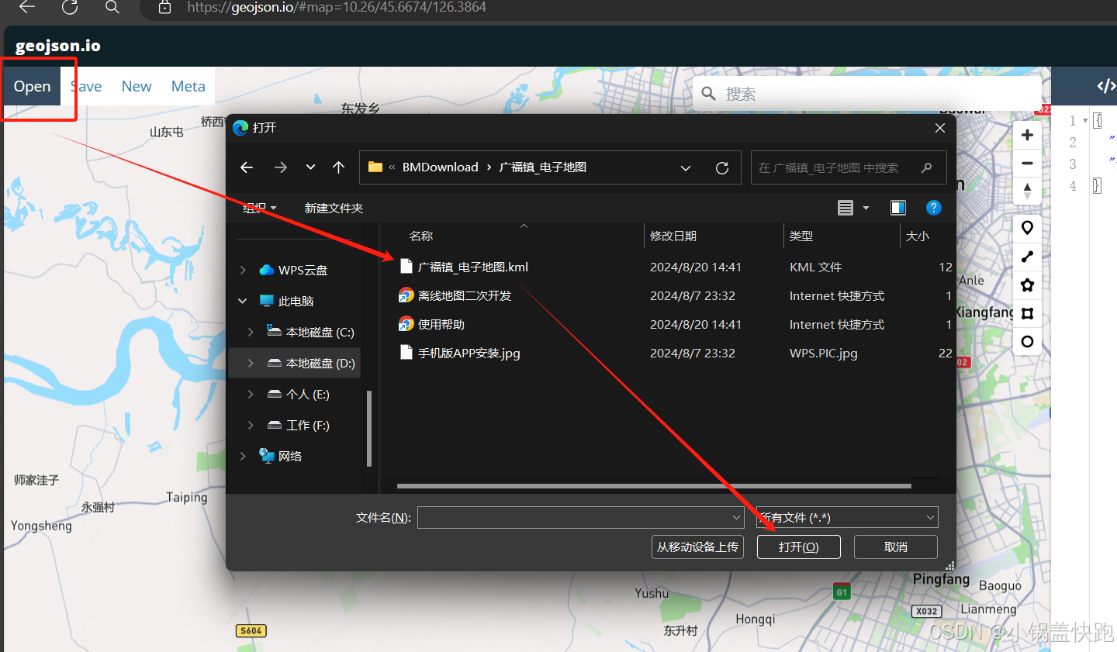Go forward in the file dialog
This screenshot has width=1117, height=652.
(x=281, y=167)
